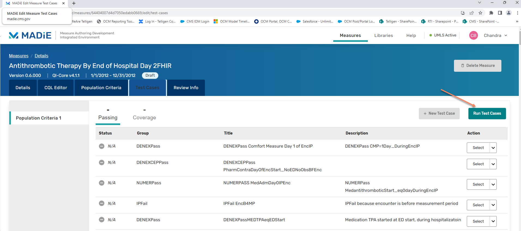Bookmark this page with the star icon
Image resolution: width=521 pixels, height=231 pixels.
pos(480,13)
